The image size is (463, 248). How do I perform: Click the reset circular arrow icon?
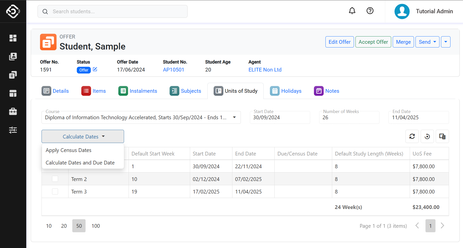(427, 136)
